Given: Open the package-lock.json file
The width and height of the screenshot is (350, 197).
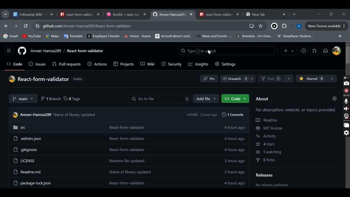Looking at the screenshot, I should [x=36, y=183].
